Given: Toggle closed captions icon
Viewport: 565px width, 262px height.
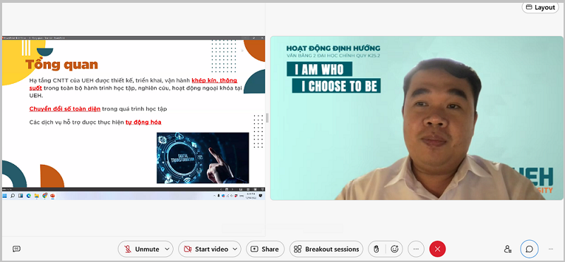Looking at the screenshot, I should point(16,249).
